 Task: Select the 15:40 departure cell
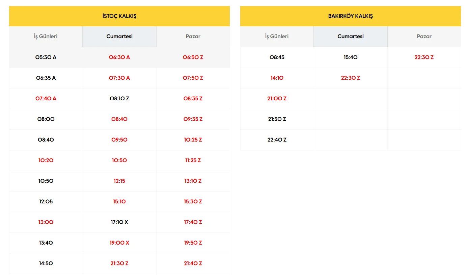pyautogui.click(x=351, y=57)
